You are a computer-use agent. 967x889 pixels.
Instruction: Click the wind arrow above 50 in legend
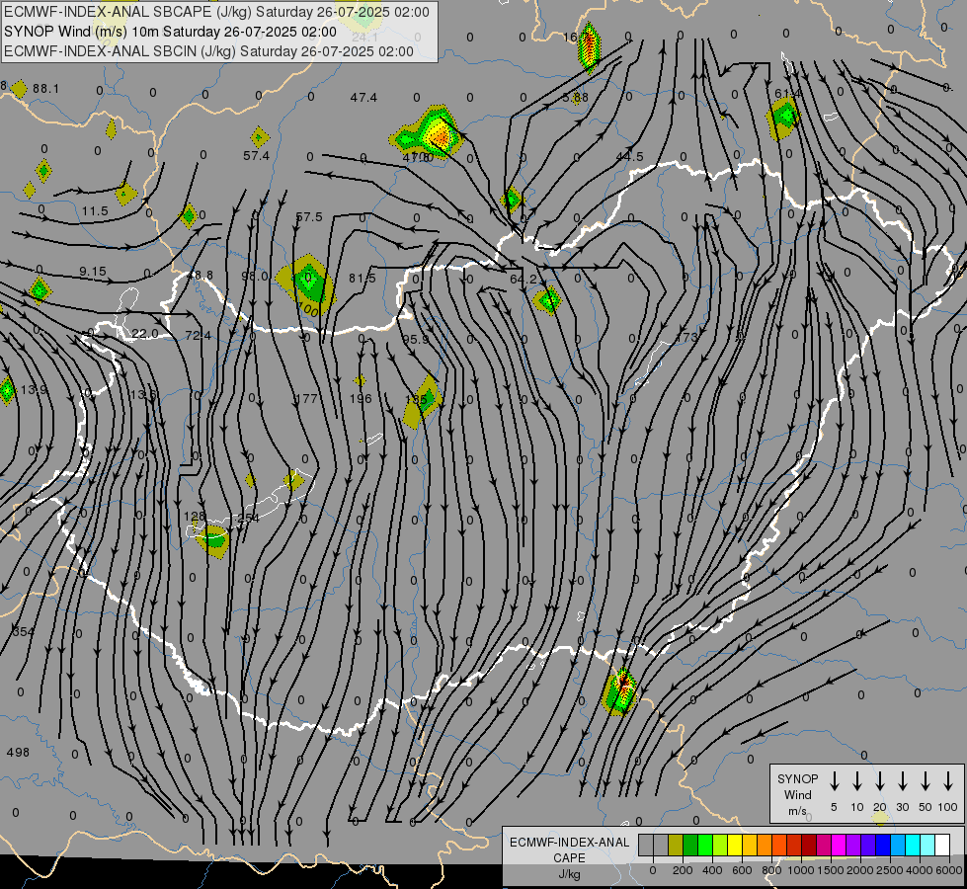(x=926, y=781)
